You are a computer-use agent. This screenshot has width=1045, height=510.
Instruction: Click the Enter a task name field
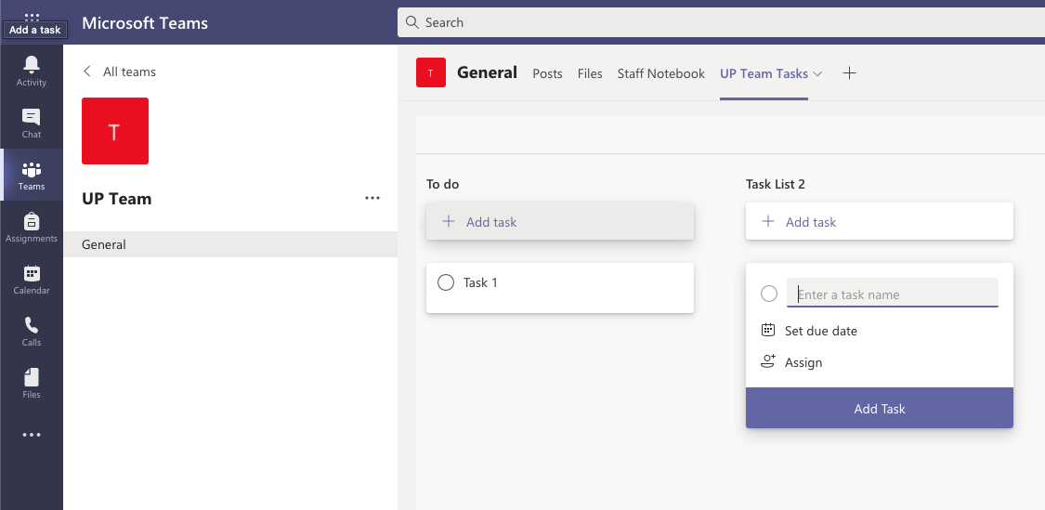[x=893, y=293]
